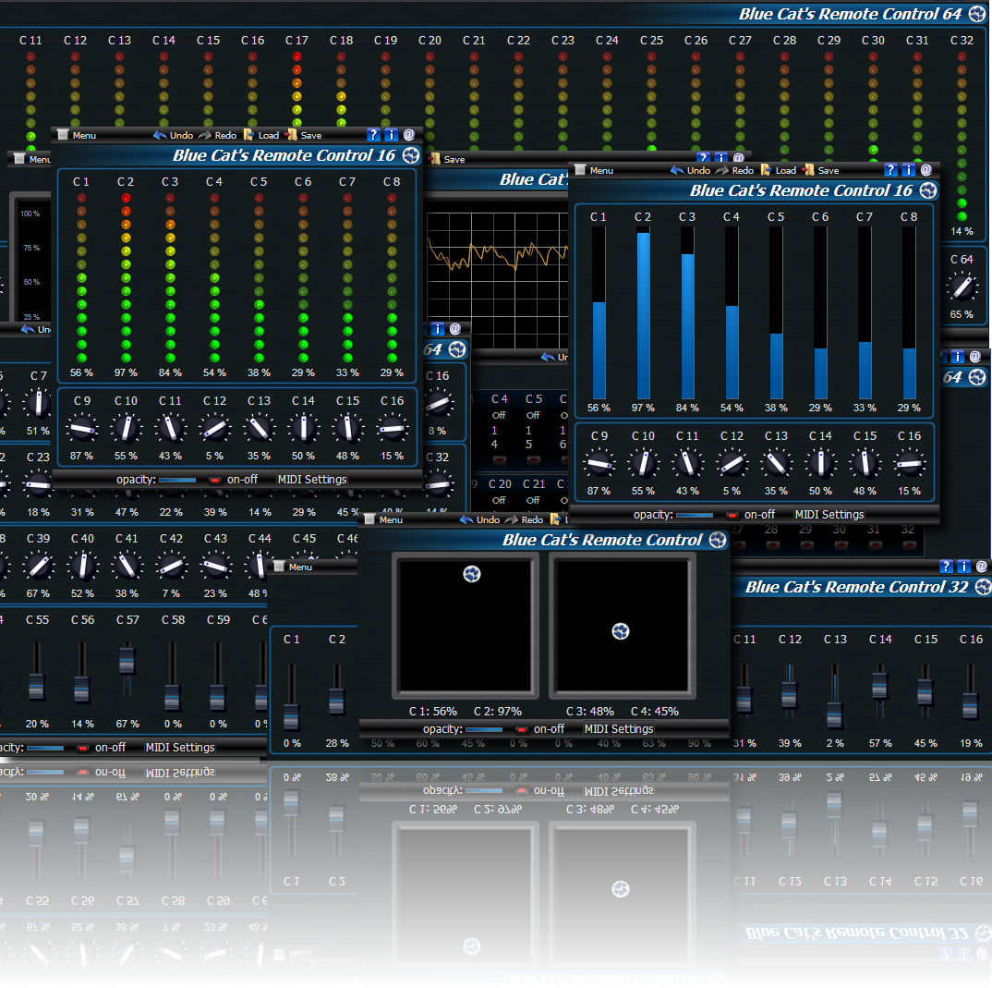The image size is (992, 988).
Task: Click the @ icon above the Remote Control 32 title
Action: 982,567
